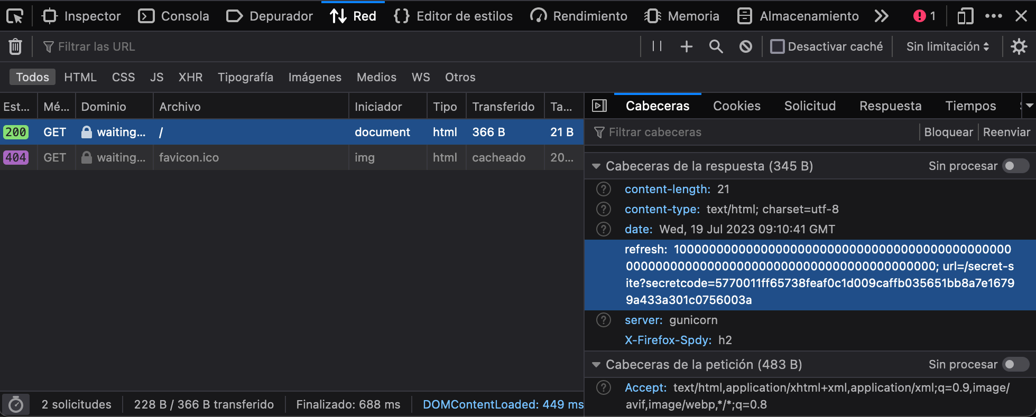Switch to the Consola tab

tap(173, 16)
